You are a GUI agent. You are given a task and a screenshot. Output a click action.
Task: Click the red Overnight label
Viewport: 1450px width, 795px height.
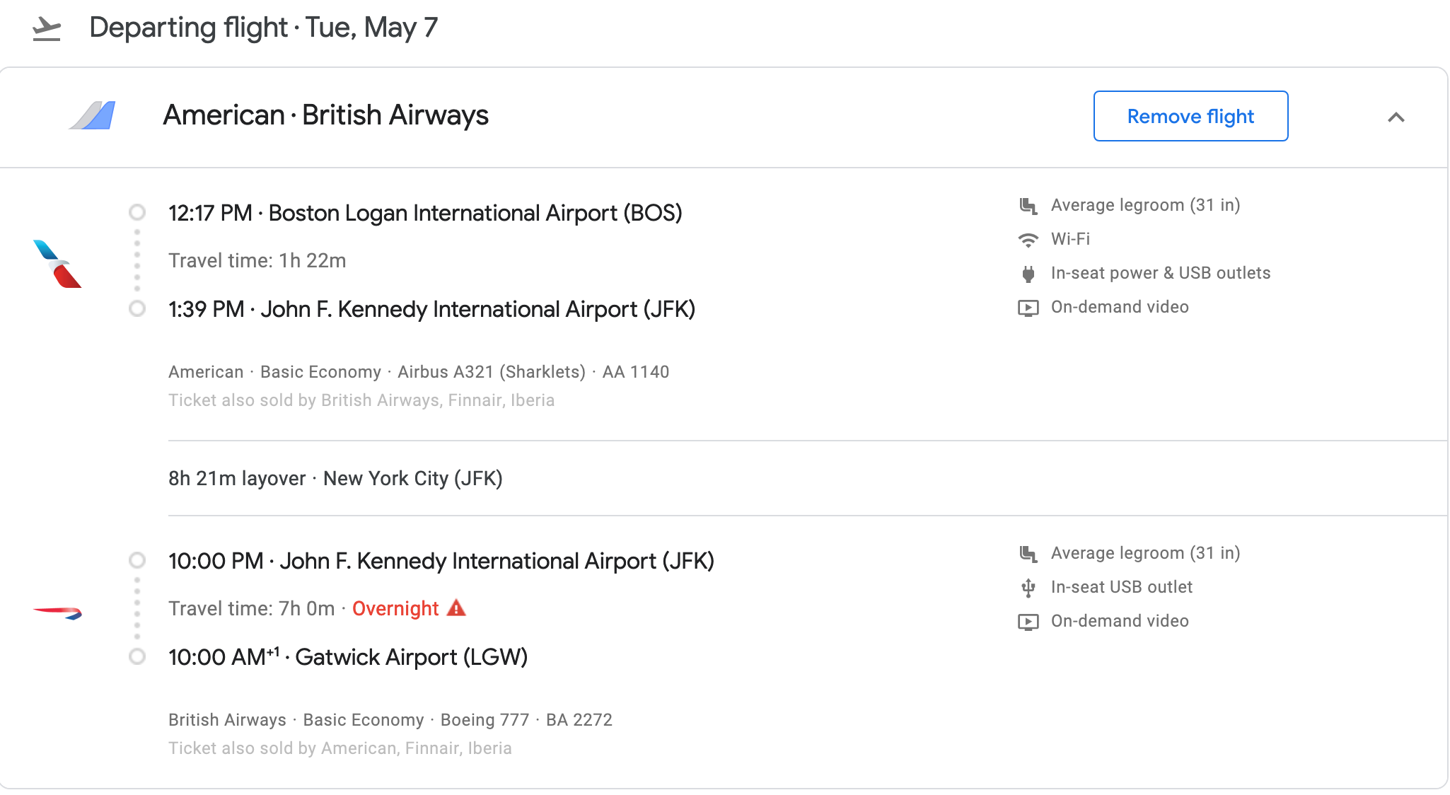point(395,608)
